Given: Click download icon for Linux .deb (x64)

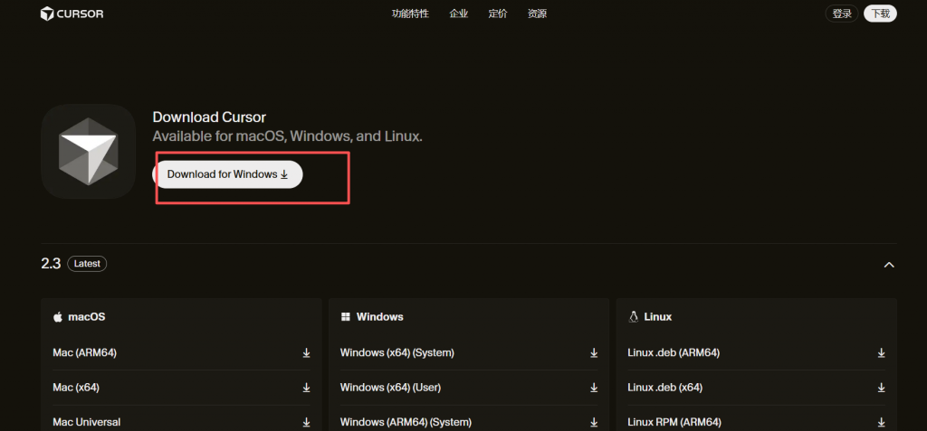Looking at the screenshot, I should coord(882,388).
